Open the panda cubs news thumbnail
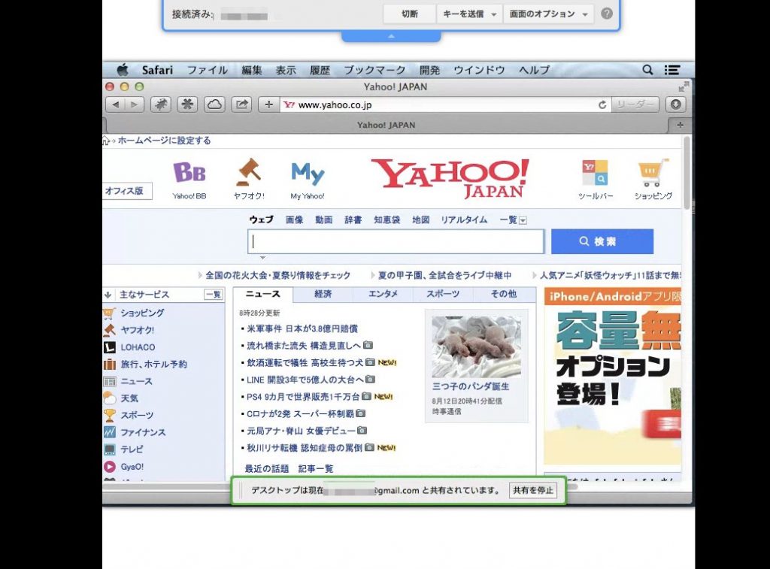770x569 pixels. click(x=476, y=347)
